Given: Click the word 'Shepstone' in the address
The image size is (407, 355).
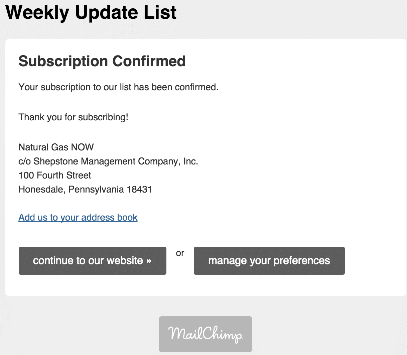Looking at the screenshot, I should click(x=56, y=161).
